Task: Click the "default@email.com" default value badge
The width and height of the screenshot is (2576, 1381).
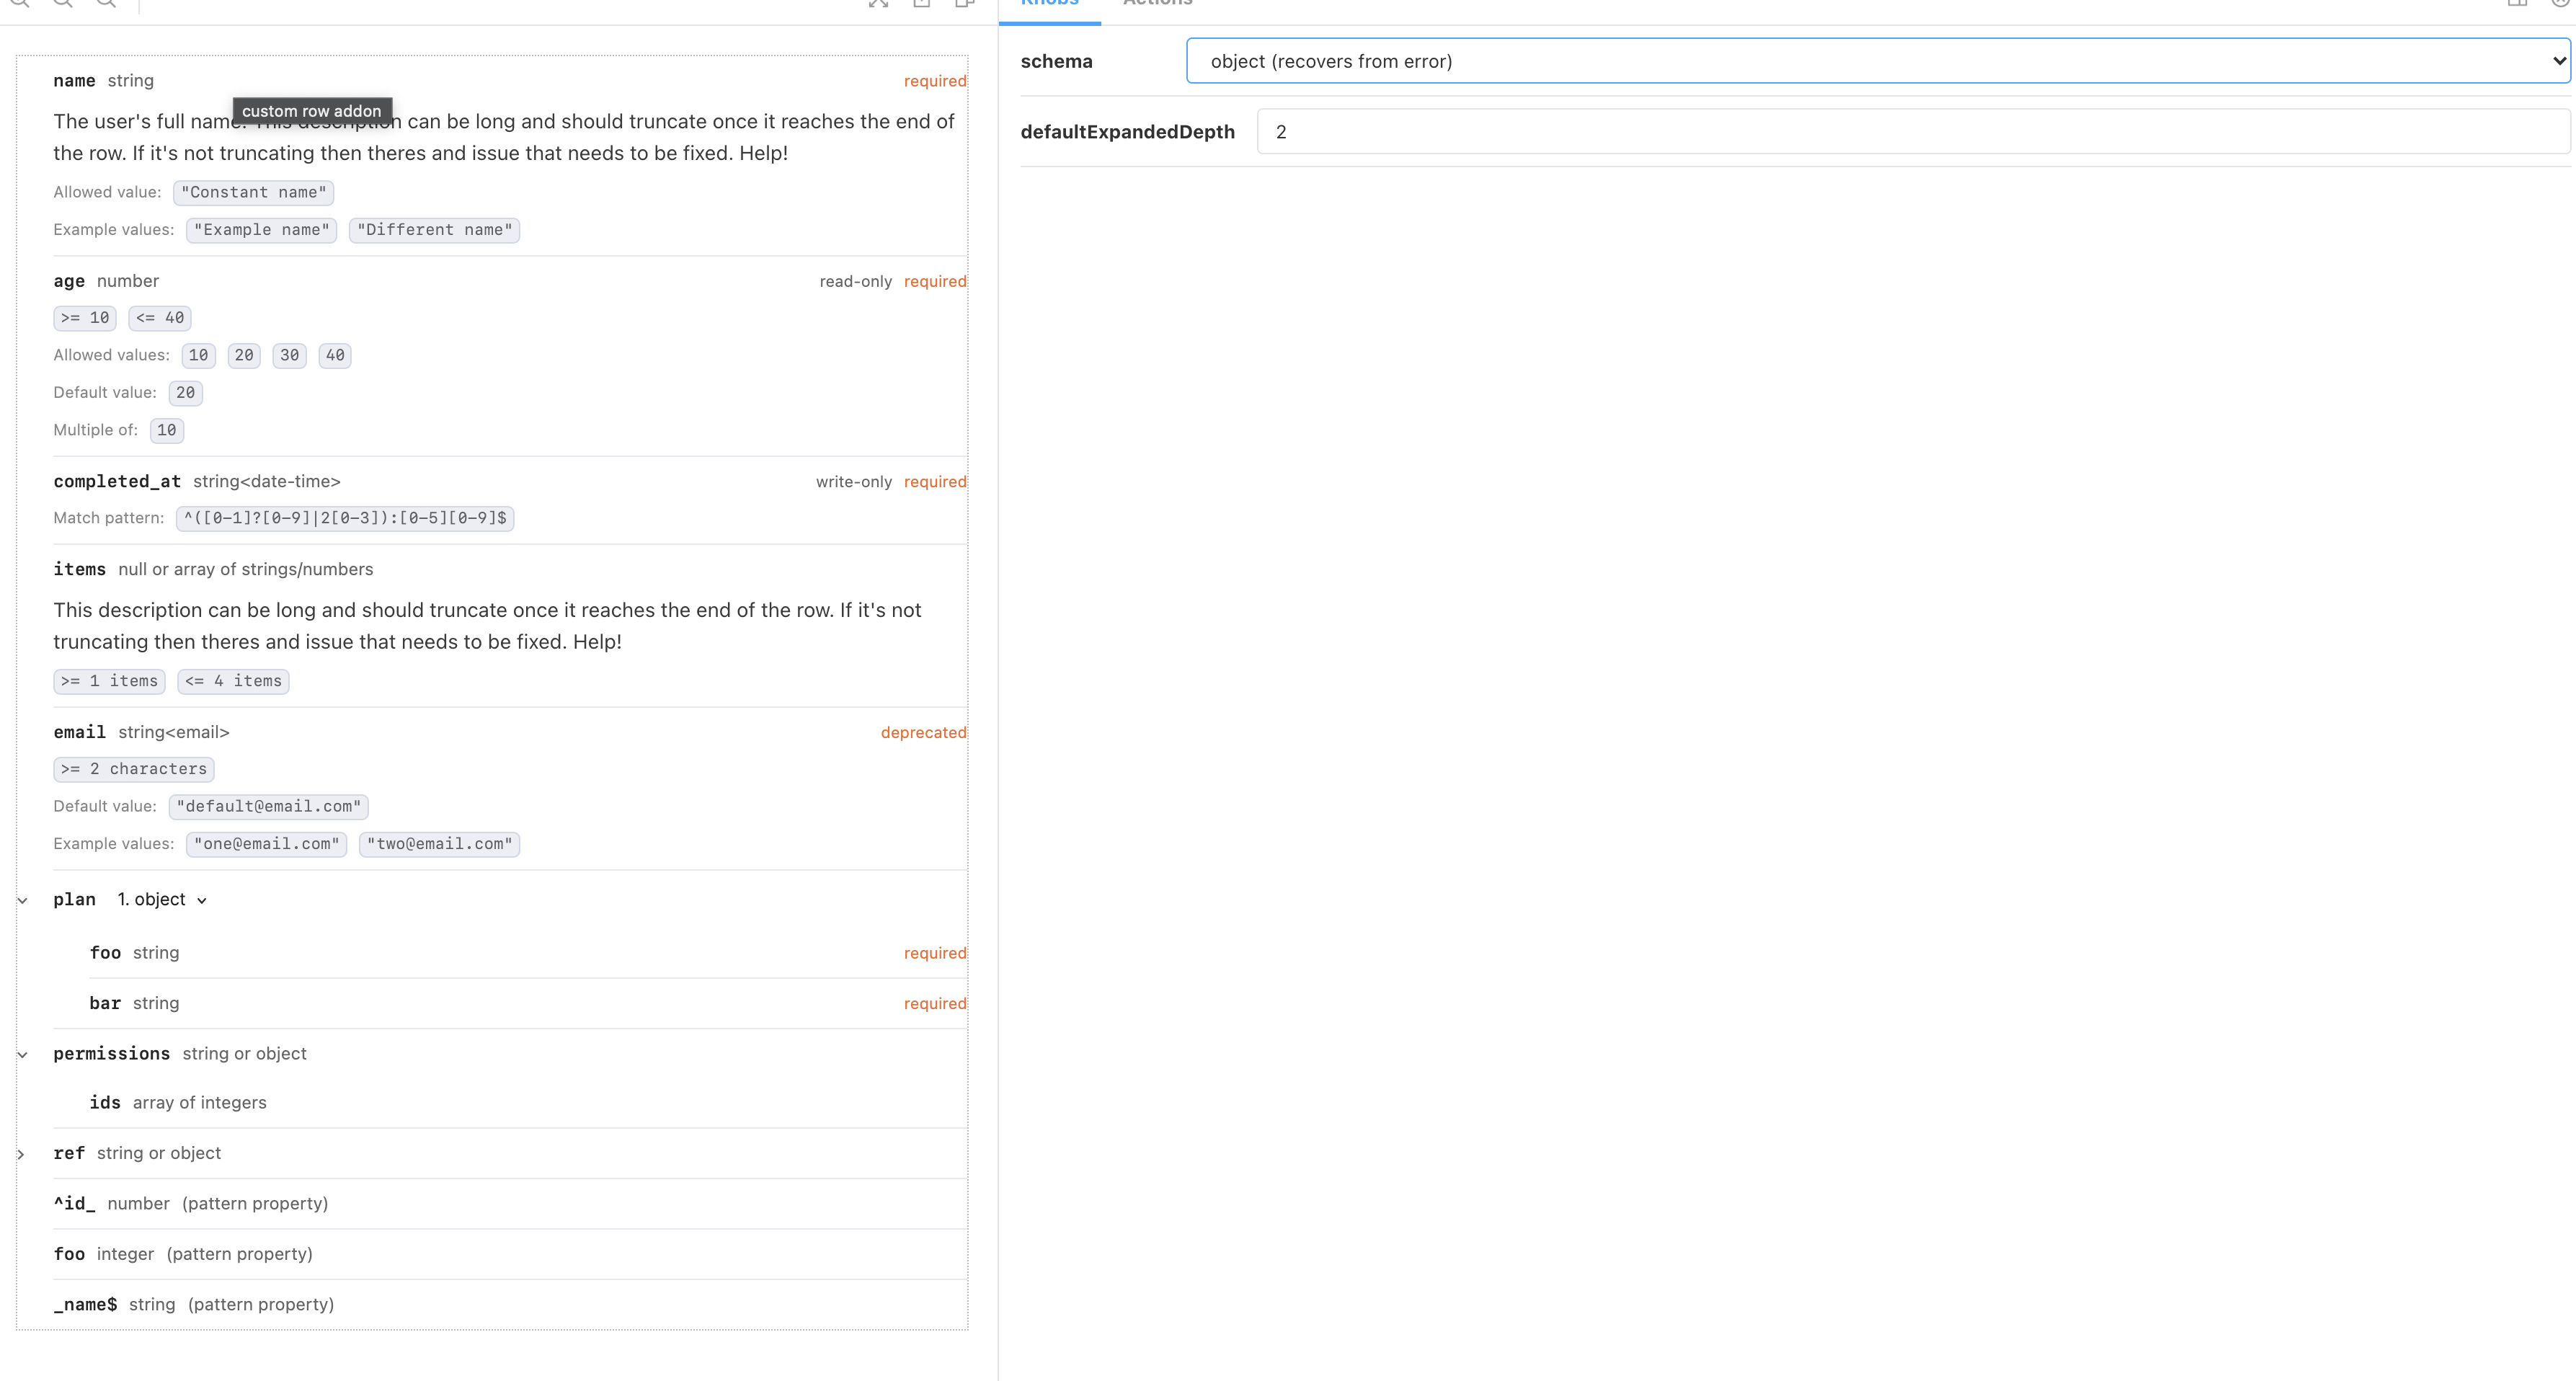Action: [268, 807]
